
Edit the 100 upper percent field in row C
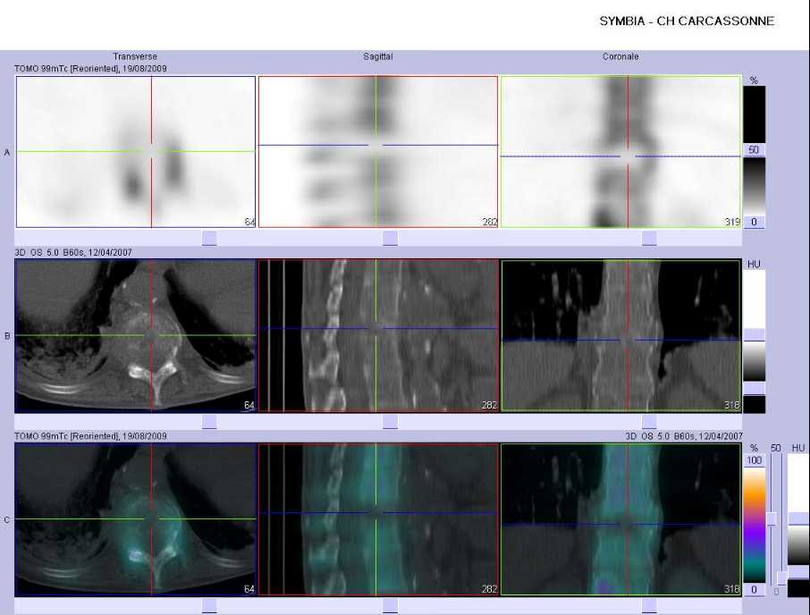point(755,460)
